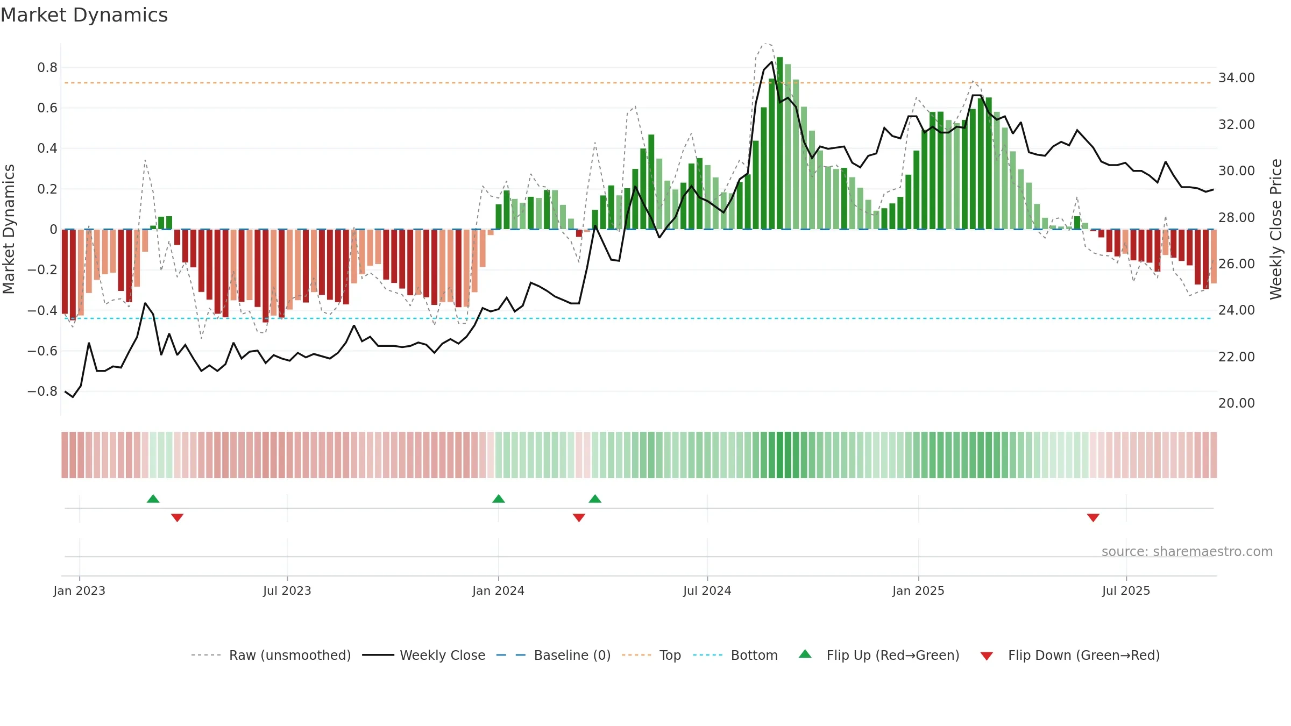Click the −0.8 left axis tick label
The image size is (1291, 726).
pos(42,392)
